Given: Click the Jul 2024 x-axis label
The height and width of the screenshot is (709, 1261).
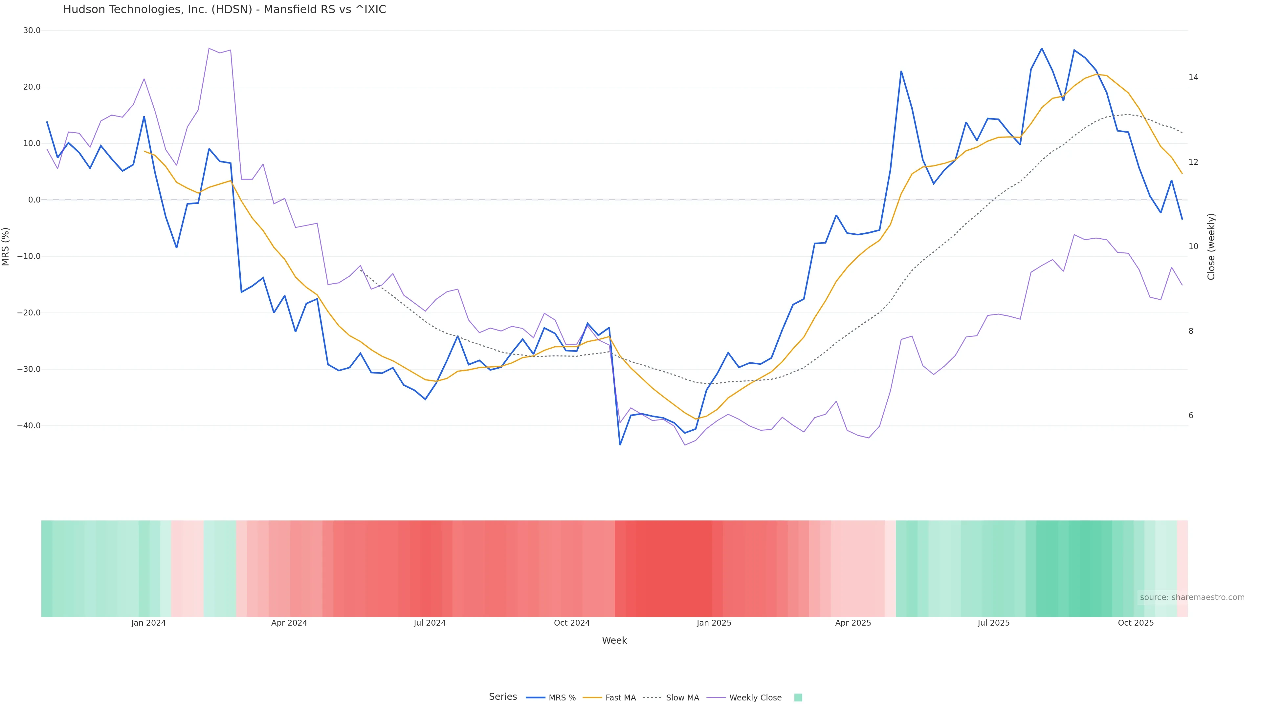Looking at the screenshot, I should pyautogui.click(x=429, y=623).
